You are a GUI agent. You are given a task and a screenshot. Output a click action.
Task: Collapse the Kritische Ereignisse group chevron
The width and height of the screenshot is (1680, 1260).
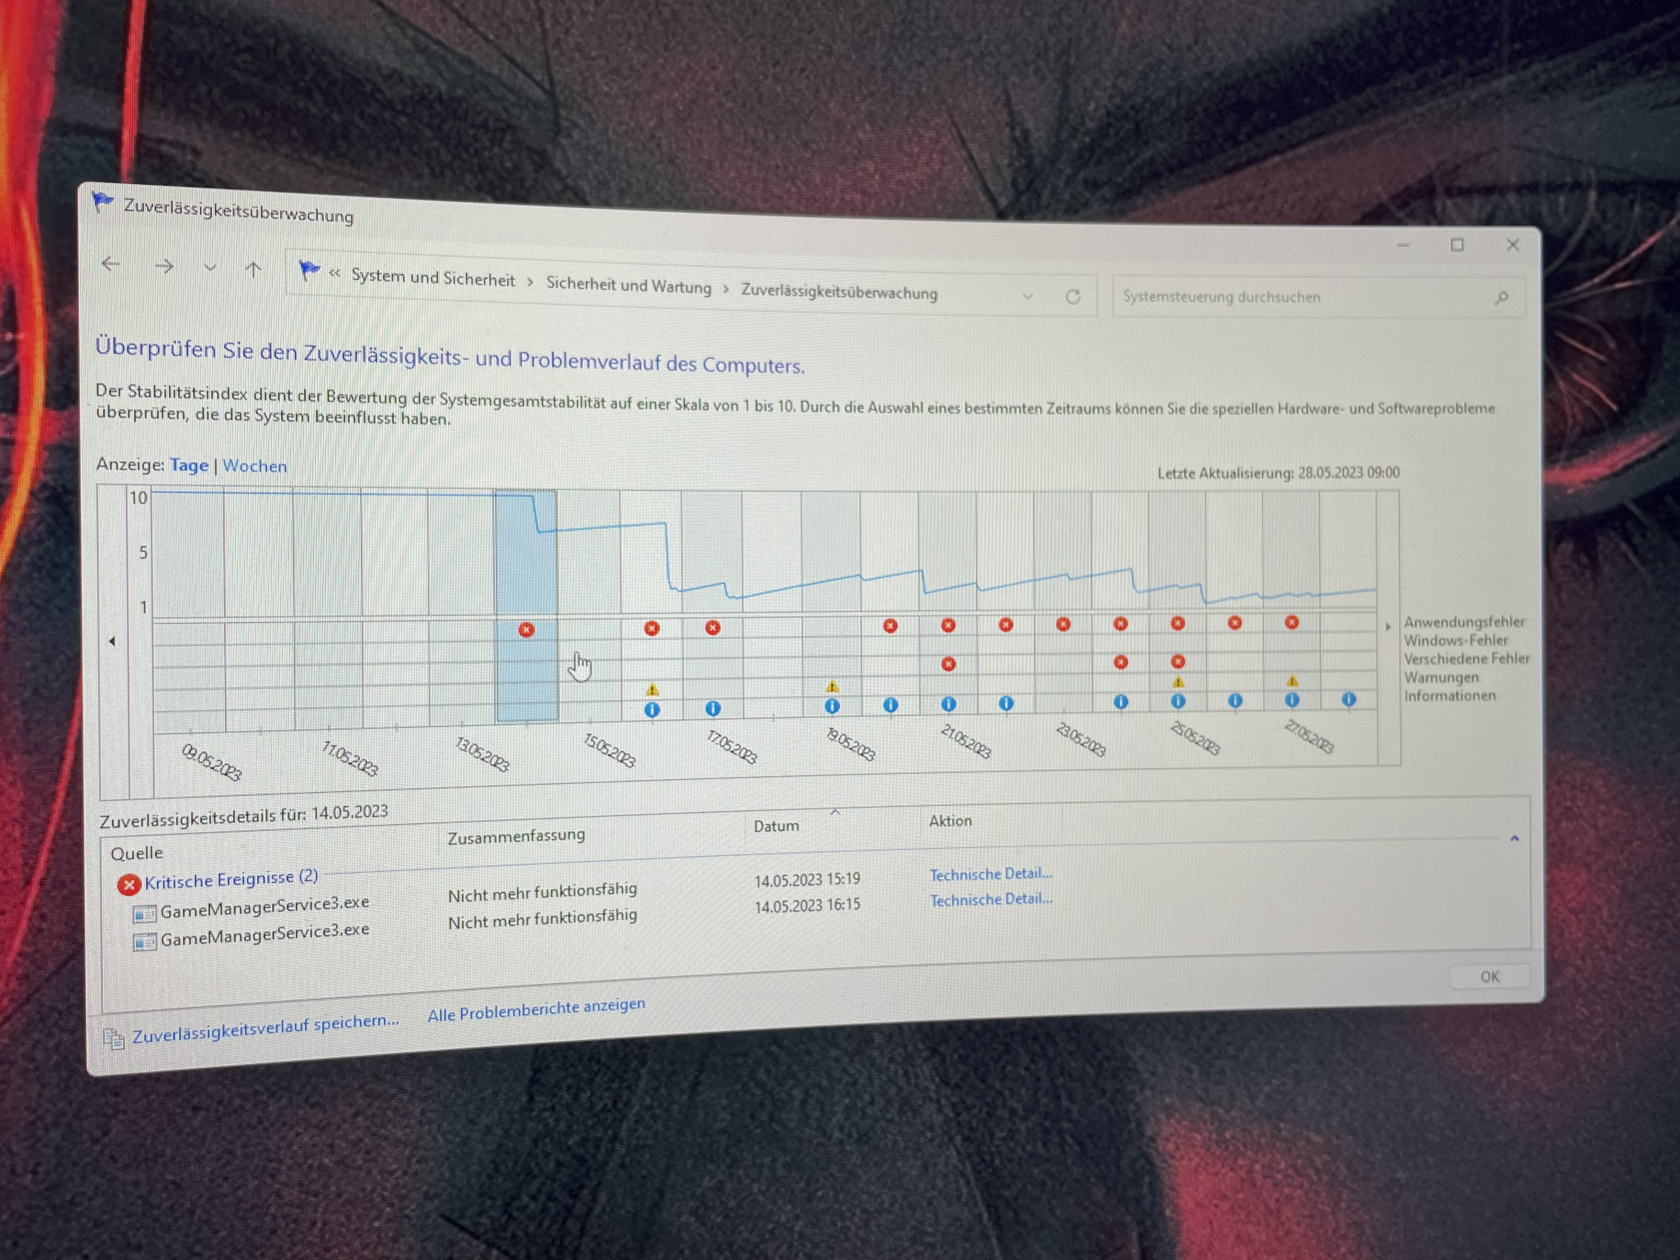click(x=1514, y=839)
